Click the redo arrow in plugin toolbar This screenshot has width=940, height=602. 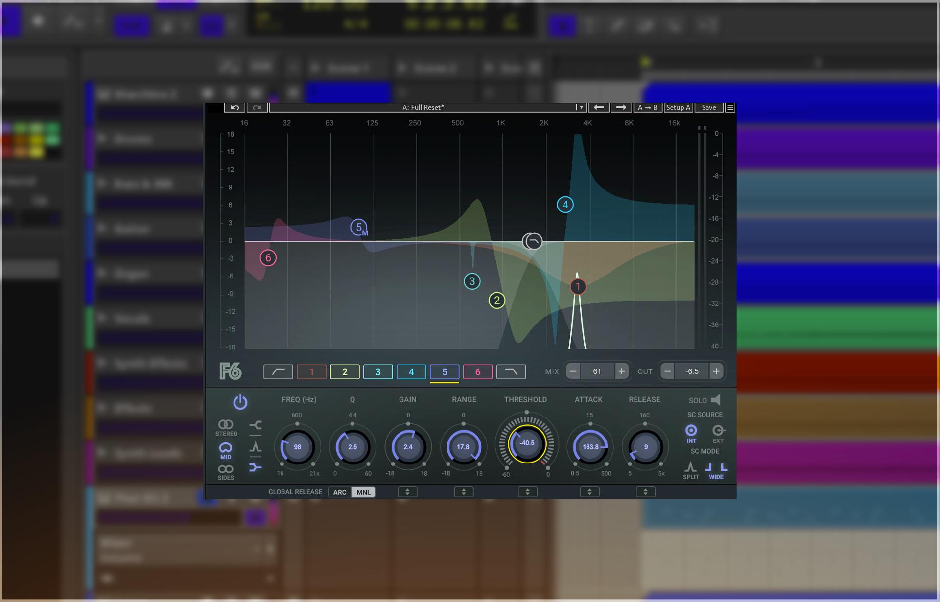[257, 107]
